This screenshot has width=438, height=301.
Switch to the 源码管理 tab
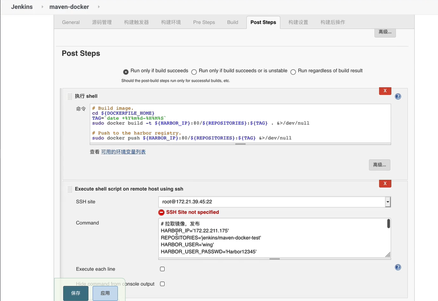[x=102, y=22]
